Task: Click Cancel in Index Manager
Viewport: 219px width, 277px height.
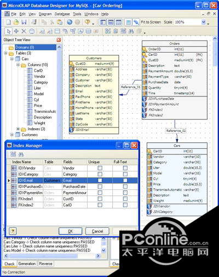Action: point(97,231)
